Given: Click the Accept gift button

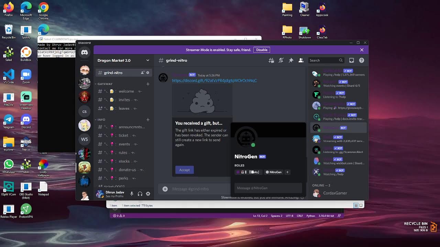Looking at the screenshot, I should click(x=184, y=170).
